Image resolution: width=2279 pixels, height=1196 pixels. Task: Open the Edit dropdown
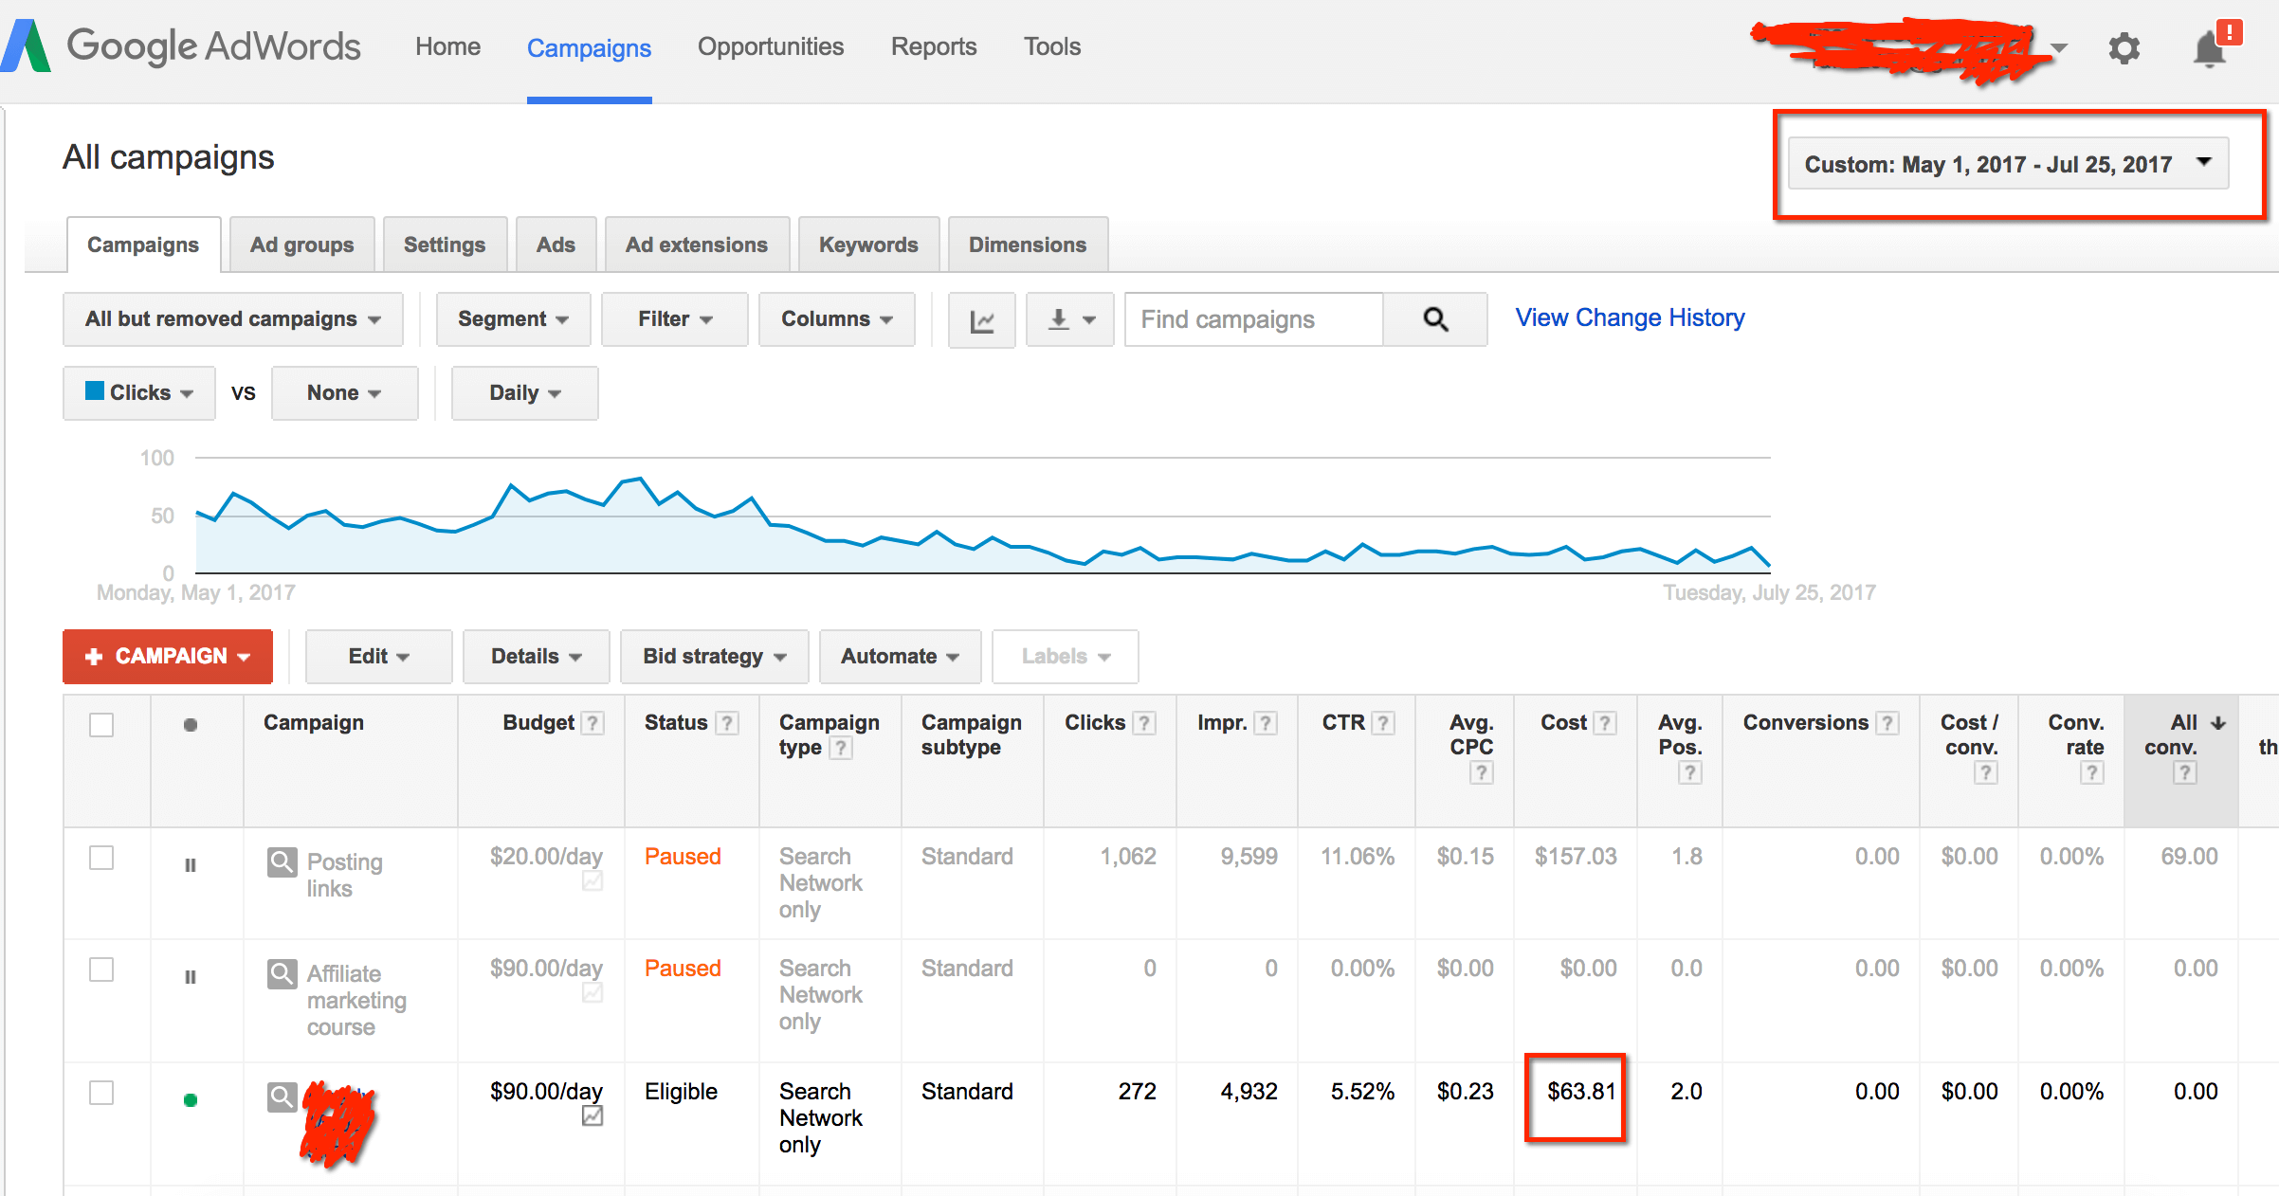click(378, 657)
